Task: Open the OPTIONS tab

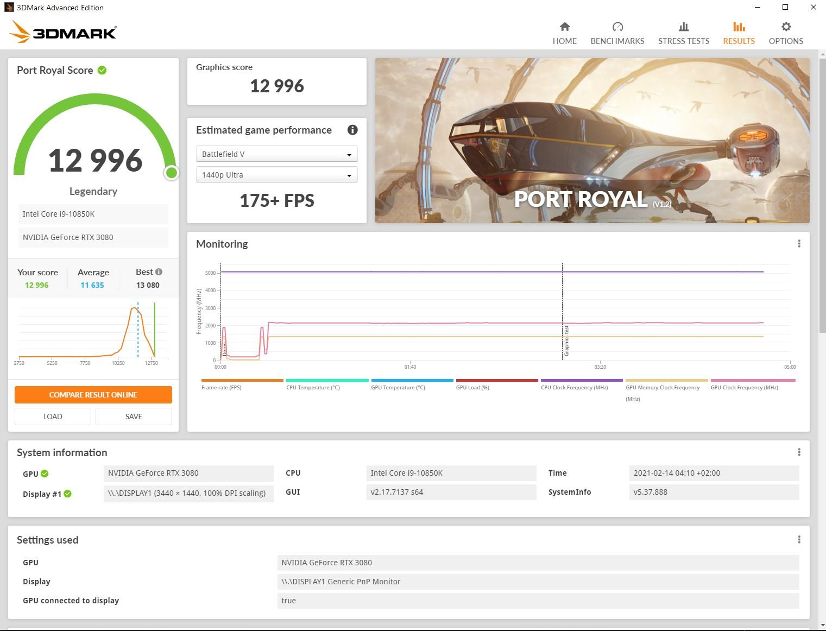Action: pyautogui.click(x=786, y=34)
